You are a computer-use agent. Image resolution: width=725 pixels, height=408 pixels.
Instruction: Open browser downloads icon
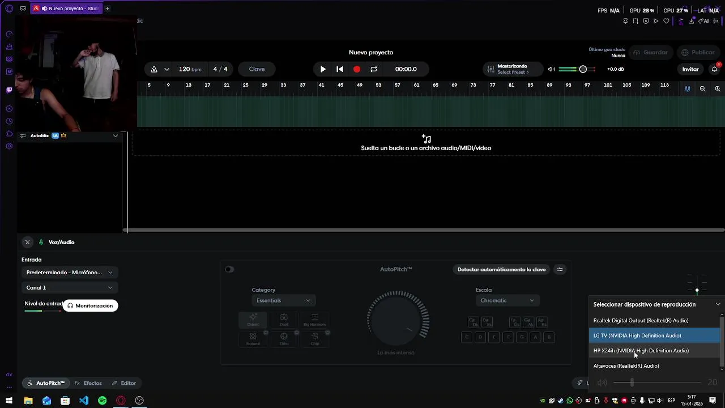click(692, 21)
